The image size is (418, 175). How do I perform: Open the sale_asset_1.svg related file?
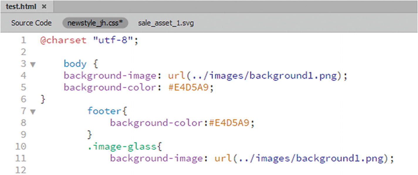coord(166,23)
